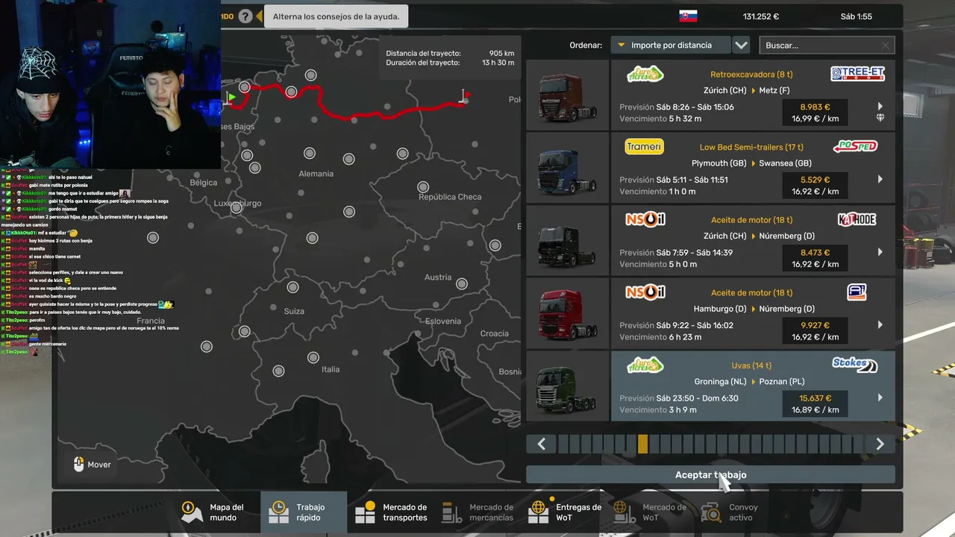This screenshot has height=537, width=955.
Task: Click the question mark help icon
Action: pos(245,16)
